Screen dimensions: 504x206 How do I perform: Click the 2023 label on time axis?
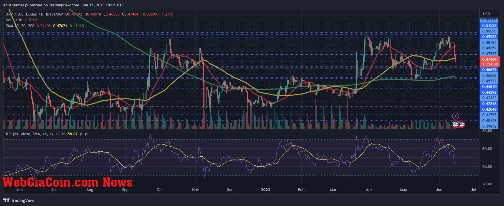[266, 190]
